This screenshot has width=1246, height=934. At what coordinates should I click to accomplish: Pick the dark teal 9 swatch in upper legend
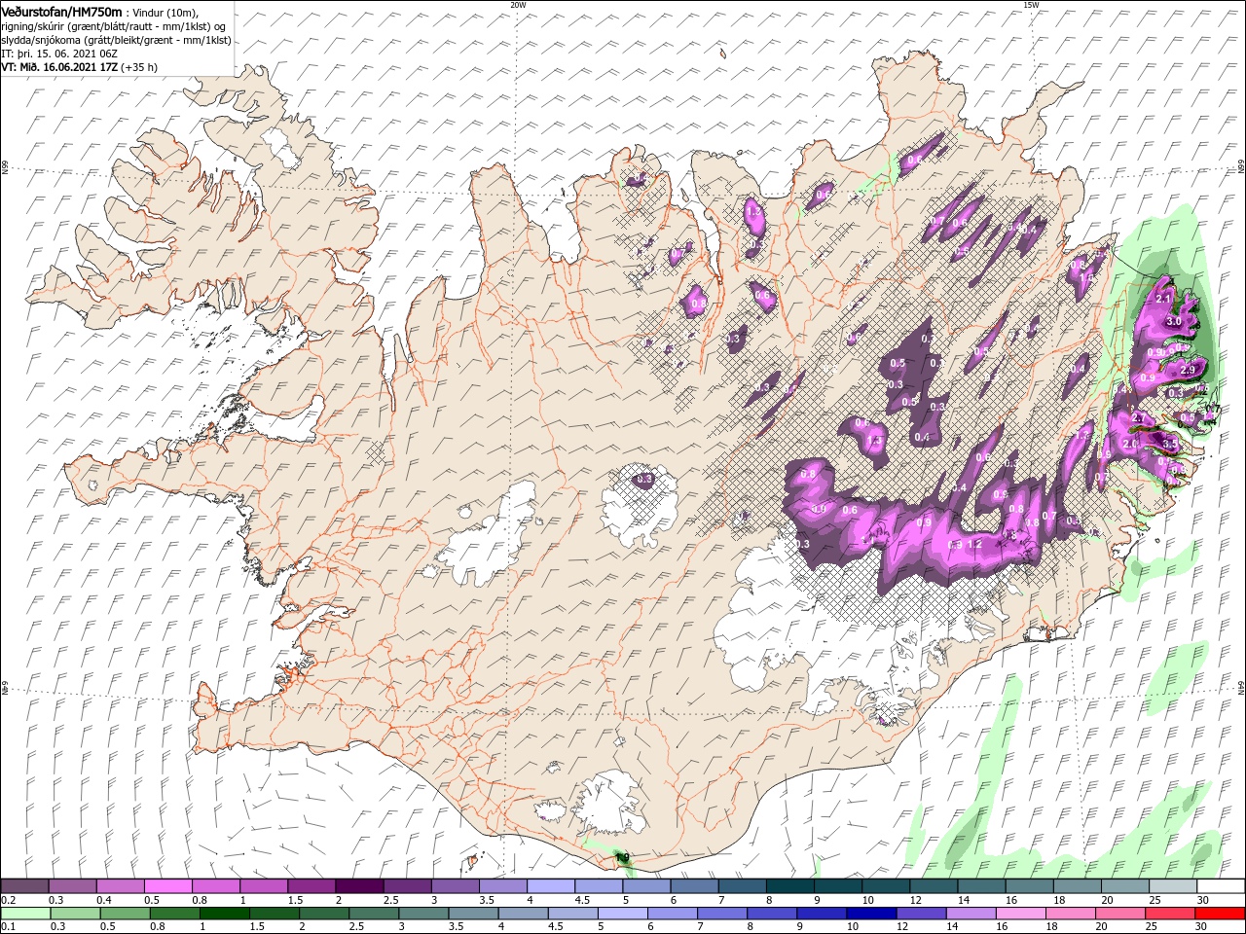836,886
